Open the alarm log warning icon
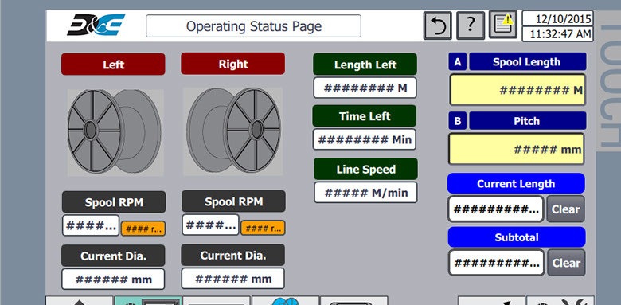 pyautogui.click(x=503, y=25)
